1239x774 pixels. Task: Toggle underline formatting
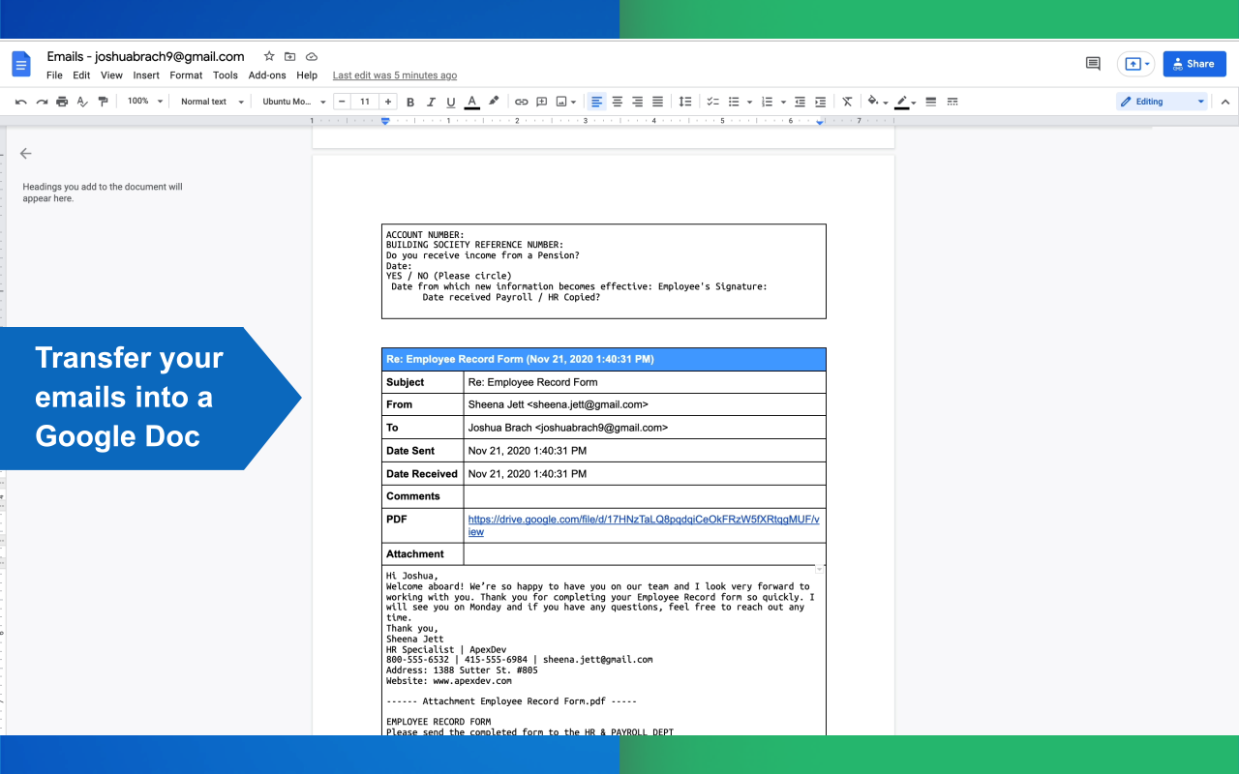[x=450, y=101]
